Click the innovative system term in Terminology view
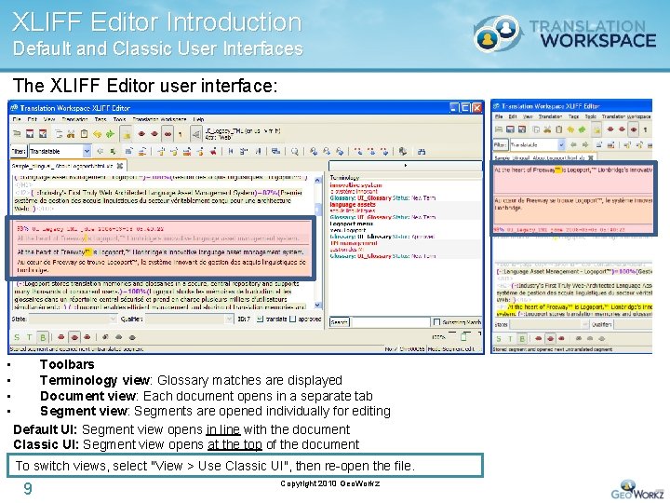The image size is (670, 503). tap(355, 185)
